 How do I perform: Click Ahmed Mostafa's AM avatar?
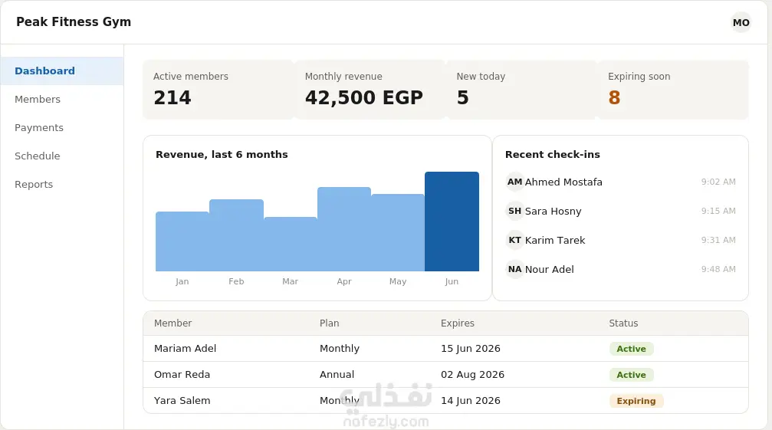[x=514, y=182]
